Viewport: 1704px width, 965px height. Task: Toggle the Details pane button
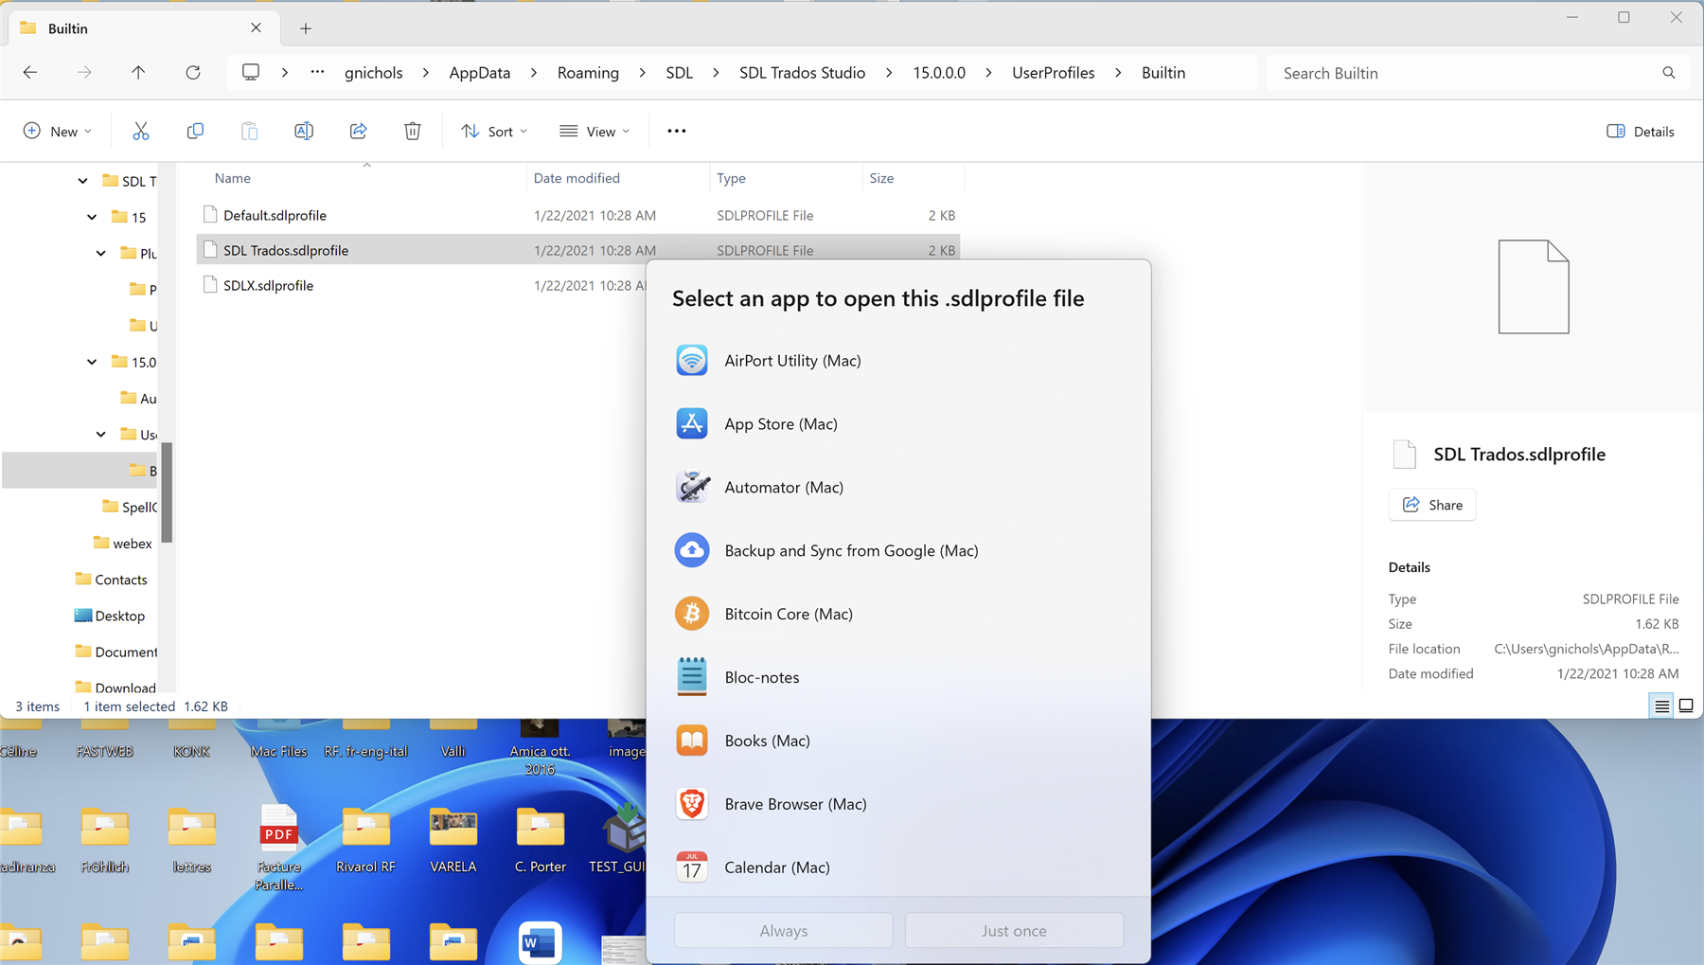[x=1641, y=131]
